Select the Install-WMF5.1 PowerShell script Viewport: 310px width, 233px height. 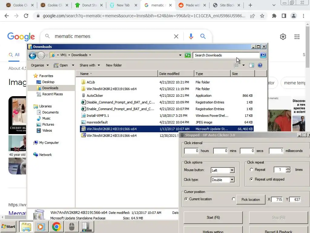98,116
